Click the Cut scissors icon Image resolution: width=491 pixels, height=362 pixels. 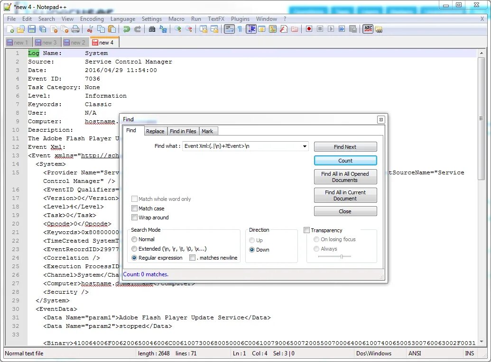coord(90,29)
